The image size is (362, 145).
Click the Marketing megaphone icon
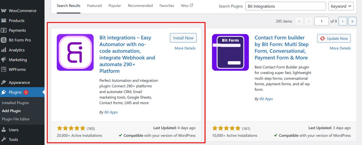coord(4,60)
